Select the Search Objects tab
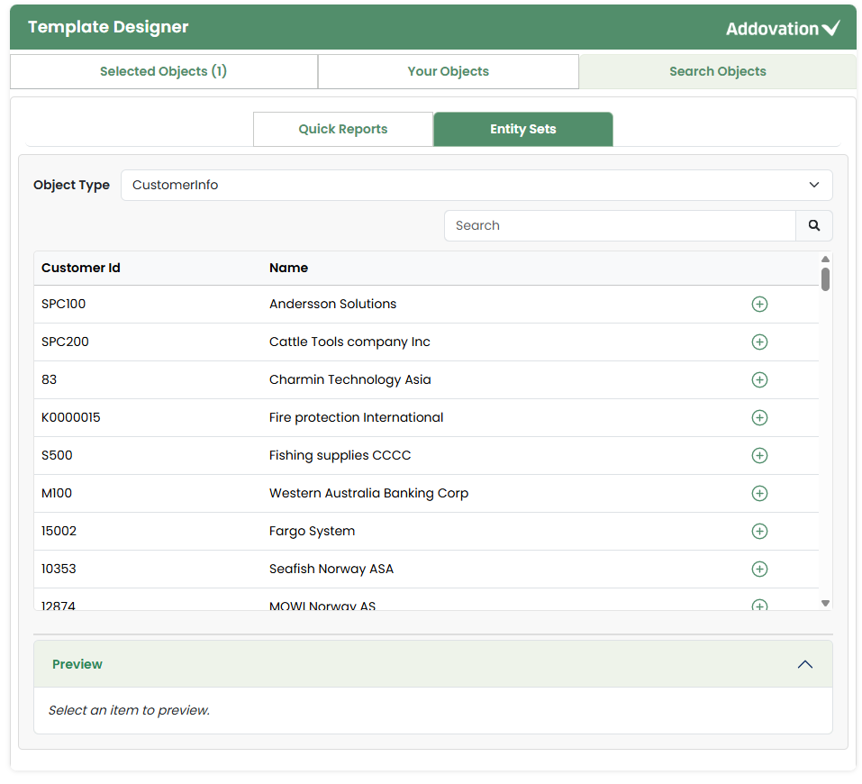The image size is (862, 784). point(717,72)
